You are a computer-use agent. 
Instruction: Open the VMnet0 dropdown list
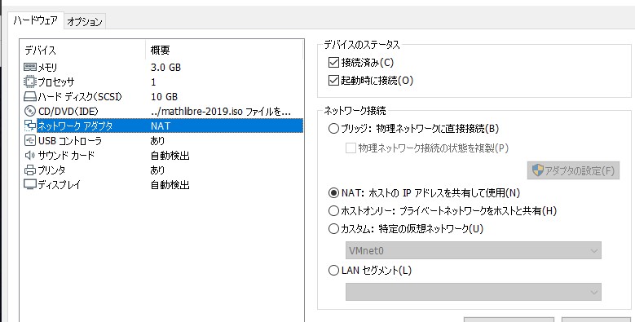click(473, 251)
